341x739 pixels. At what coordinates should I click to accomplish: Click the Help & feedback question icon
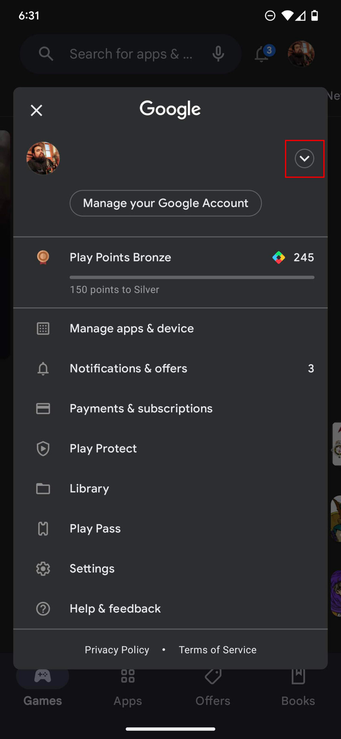pyautogui.click(x=43, y=609)
